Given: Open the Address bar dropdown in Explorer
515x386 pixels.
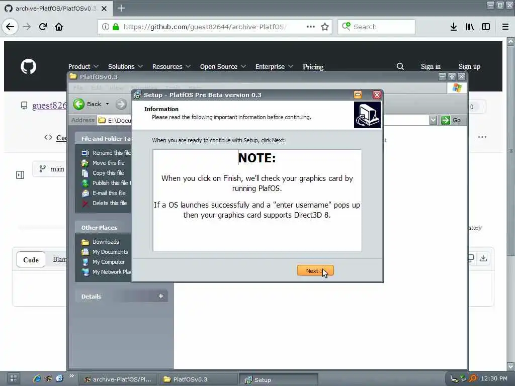Looking at the screenshot, I should click(x=433, y=120).
